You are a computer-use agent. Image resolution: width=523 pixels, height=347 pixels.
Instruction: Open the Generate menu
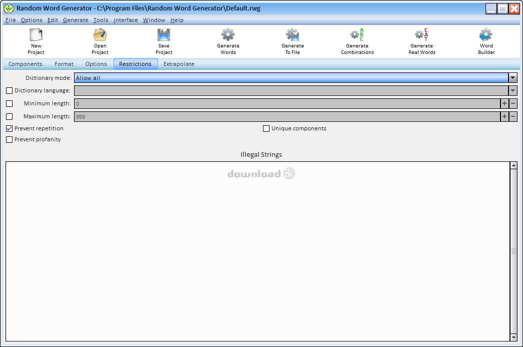[75, 20]
